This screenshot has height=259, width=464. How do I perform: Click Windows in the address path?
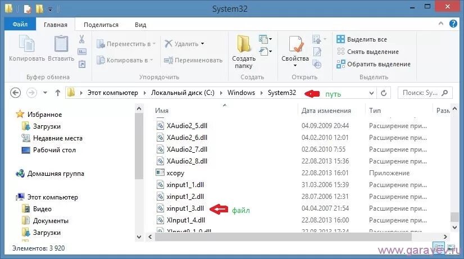click(x=241, y=93)
